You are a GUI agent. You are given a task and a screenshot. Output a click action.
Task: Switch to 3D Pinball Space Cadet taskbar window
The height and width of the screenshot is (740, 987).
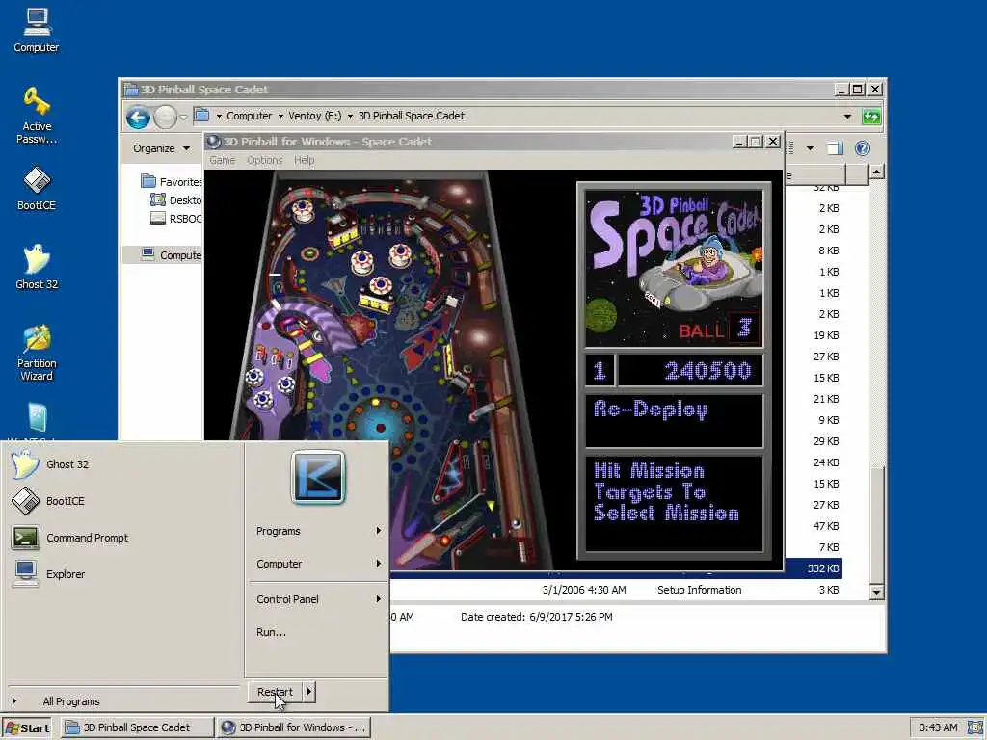click(x=137, y=727)
